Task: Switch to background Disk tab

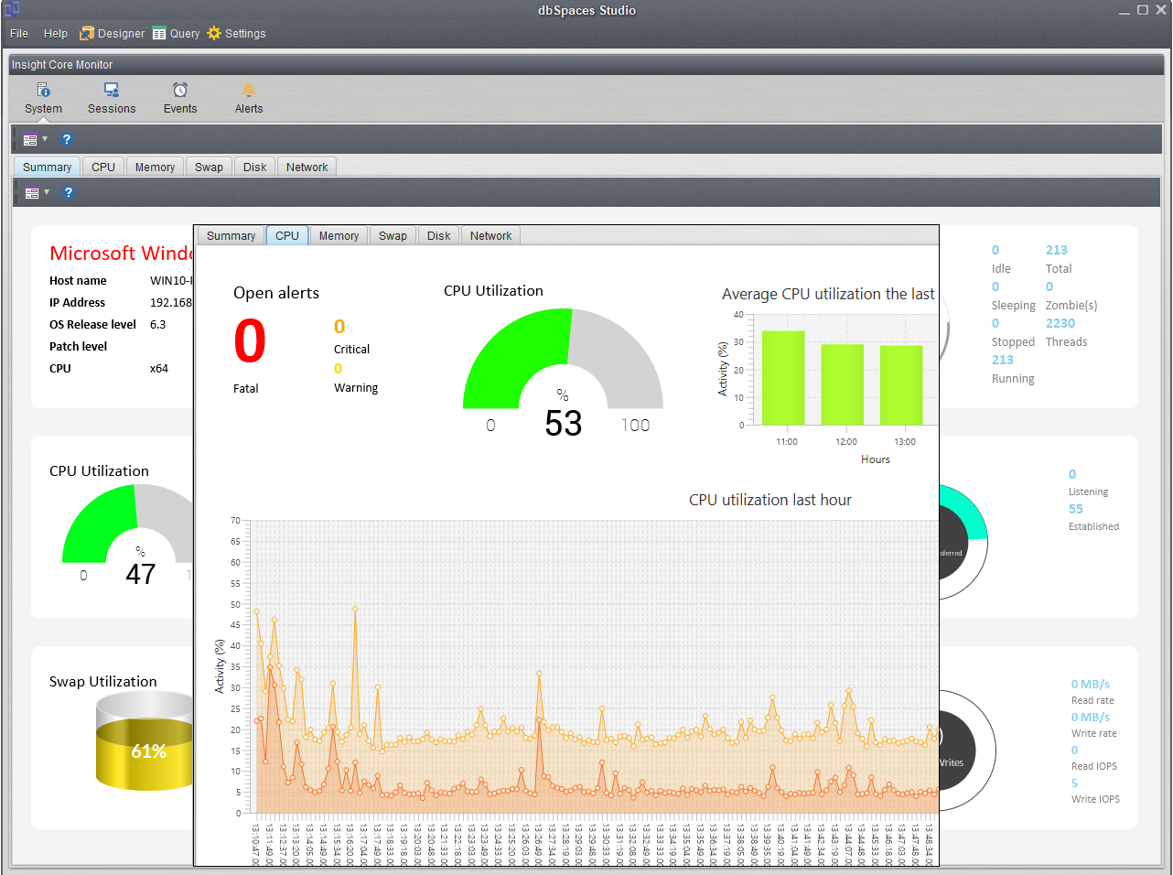Action: pyautogui.click(x=254, y=167)
